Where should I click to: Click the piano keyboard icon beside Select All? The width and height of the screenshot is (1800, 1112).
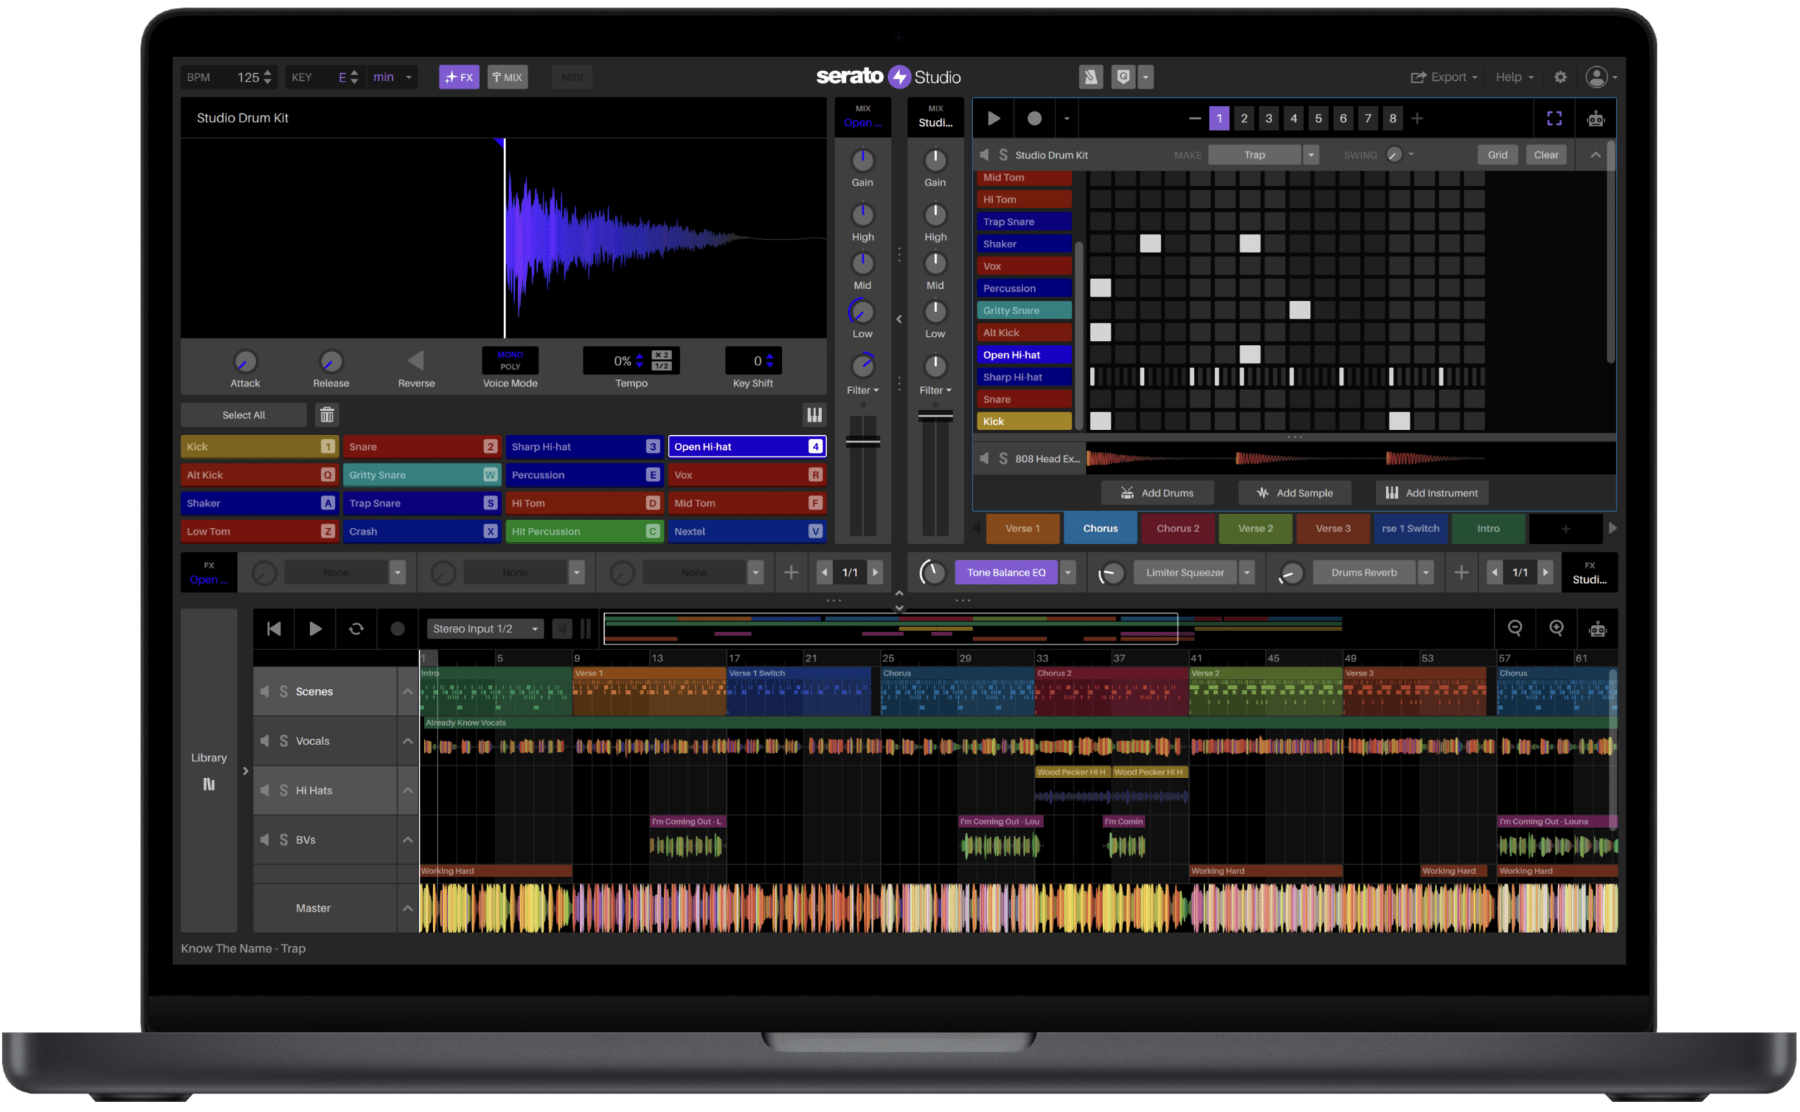coord(814,415)
